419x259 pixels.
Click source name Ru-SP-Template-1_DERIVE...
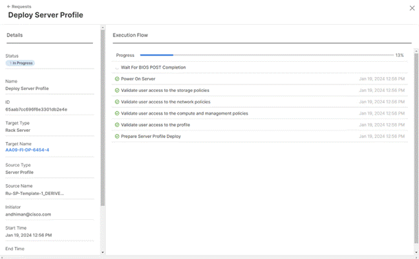(x=34, y=193)
